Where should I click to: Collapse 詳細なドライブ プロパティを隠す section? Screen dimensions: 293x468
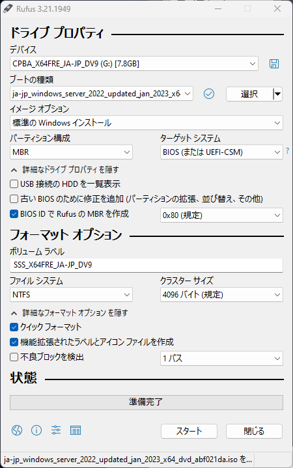pyautogui.click(x=64, y=170)
